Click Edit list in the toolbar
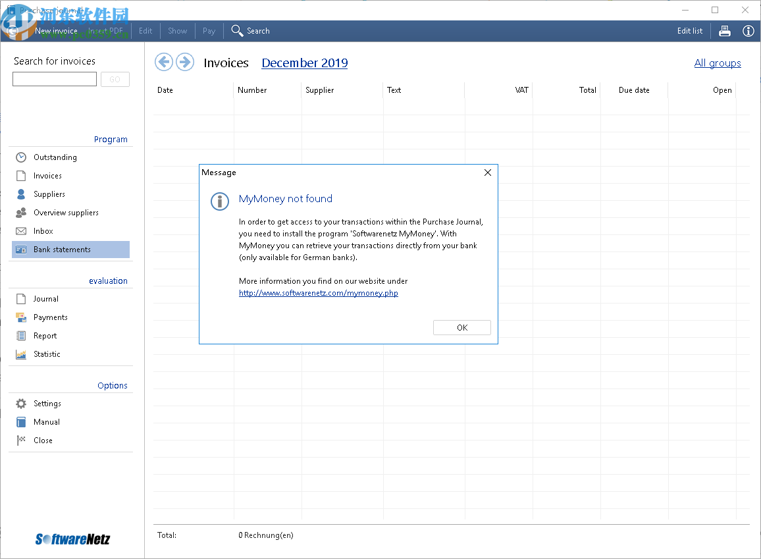The width and height of the screenshot is (761, 559). 690,31
